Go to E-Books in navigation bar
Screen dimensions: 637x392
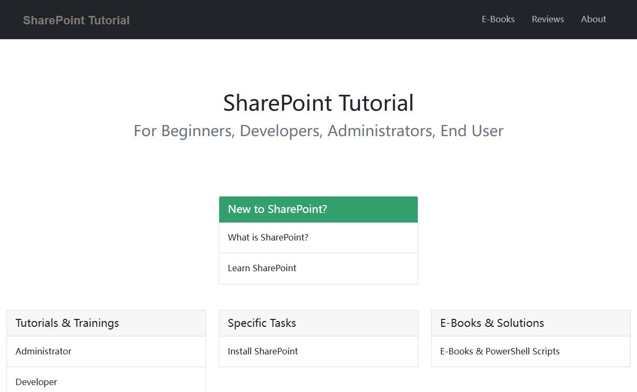[498, 19]
